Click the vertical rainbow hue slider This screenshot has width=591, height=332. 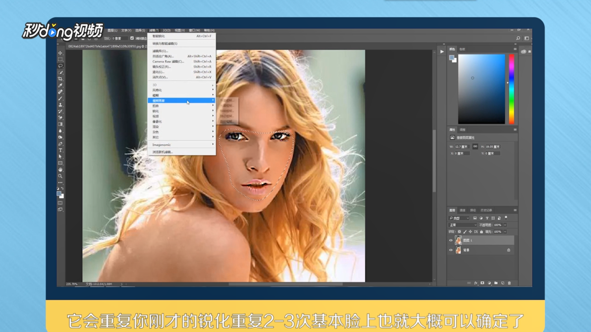[511, 89]
